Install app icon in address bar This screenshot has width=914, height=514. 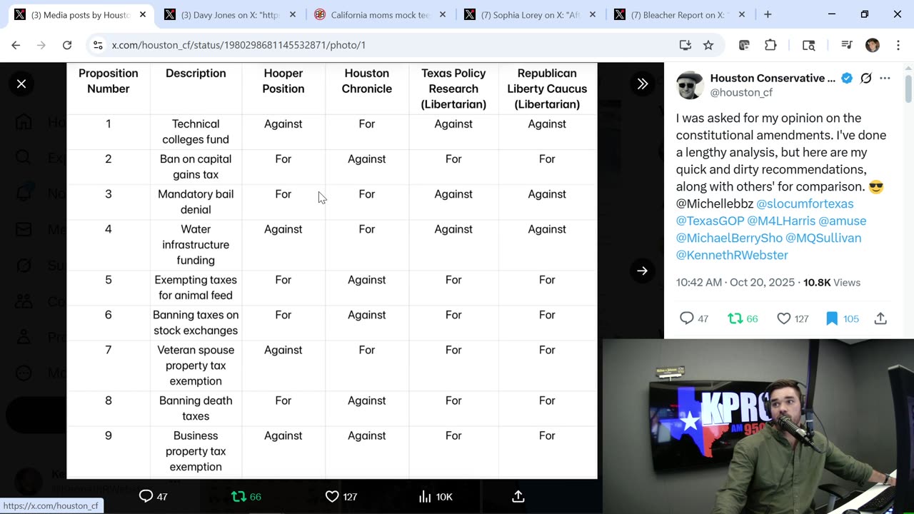(685, 45)
